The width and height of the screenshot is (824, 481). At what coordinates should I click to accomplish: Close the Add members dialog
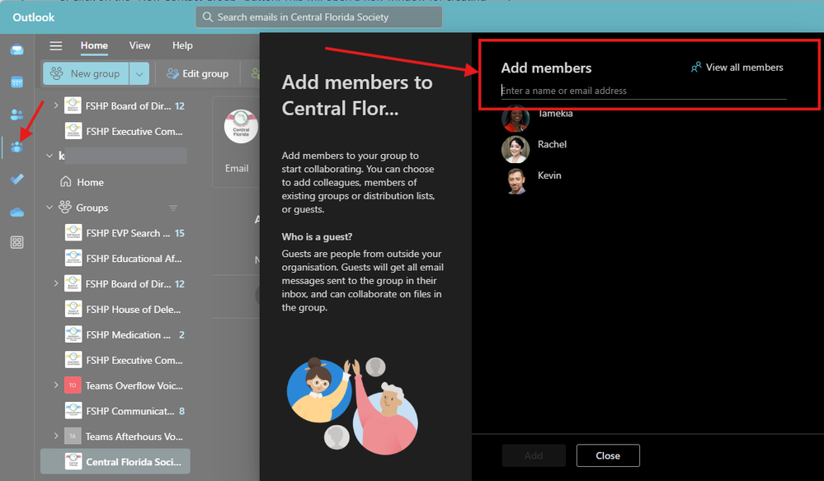(x=608, y=455)
